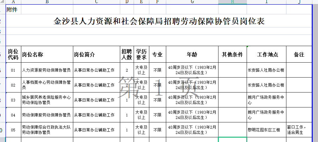
Task: Click the 招聘人数 value 1 for position 04
Action: coord(127,115)
